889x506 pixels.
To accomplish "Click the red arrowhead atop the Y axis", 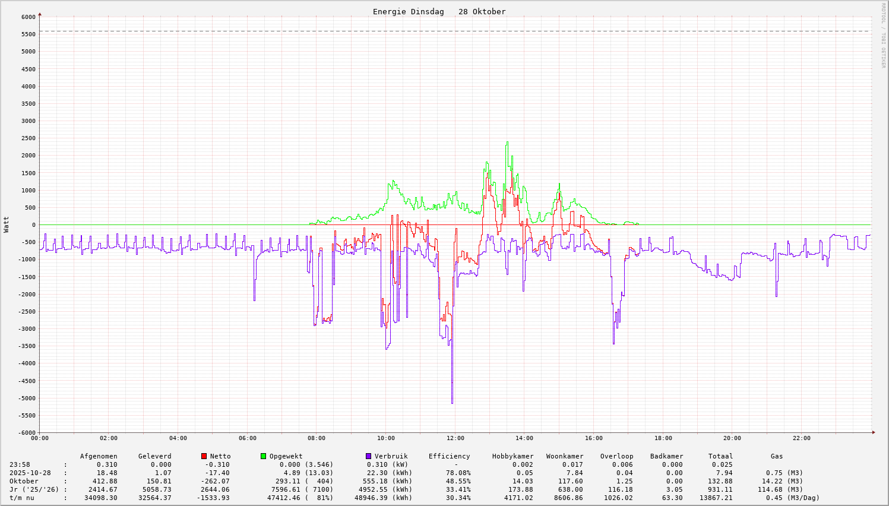I will coord(40,14).
